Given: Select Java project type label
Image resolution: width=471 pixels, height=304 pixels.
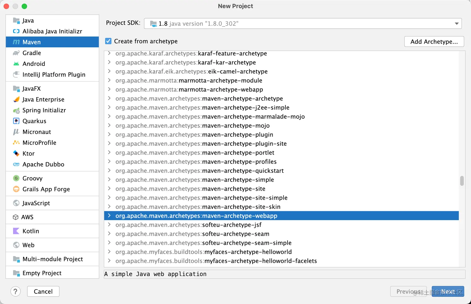Looking at the screenshot, I should [28, 21].
